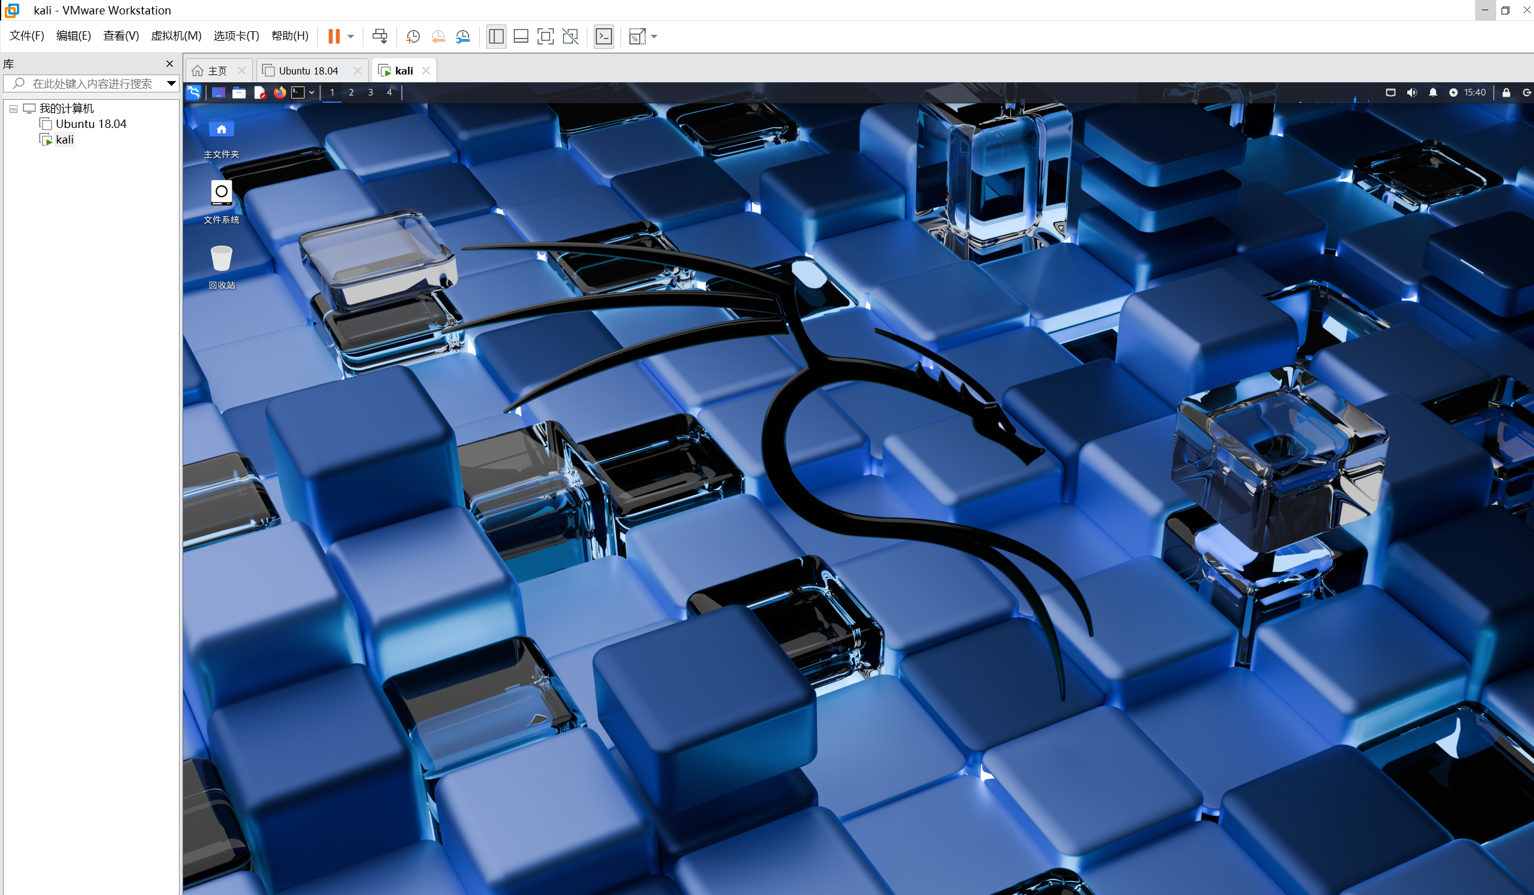1534x895 pixels.
Task: Expand the terminal launcher dropdown chevron
Action: coord(312,93)
